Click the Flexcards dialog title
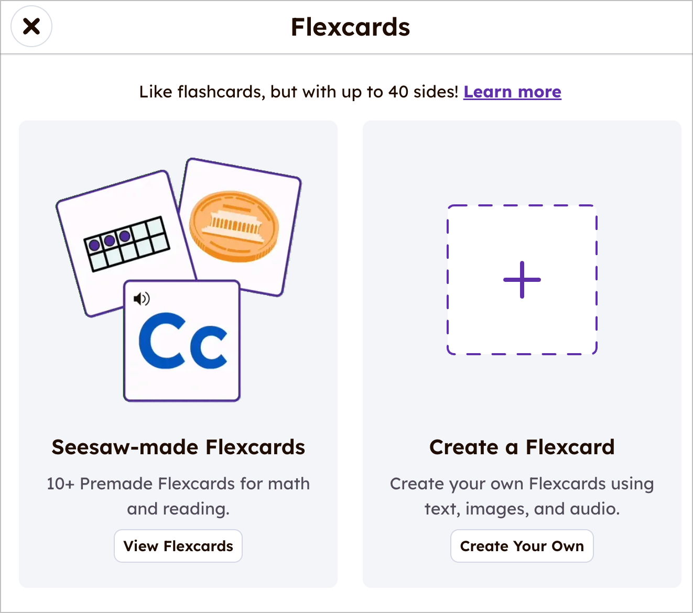The image size is (693, 613). [350, 27]
